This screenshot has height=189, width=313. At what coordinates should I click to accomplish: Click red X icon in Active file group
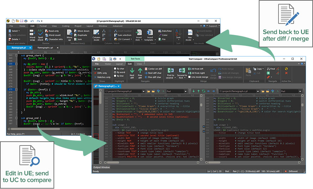coord(286,73)
